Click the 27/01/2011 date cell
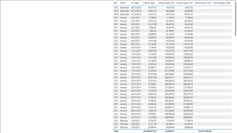This screenshot has width=237, height=133. click(x=136, y=104)
